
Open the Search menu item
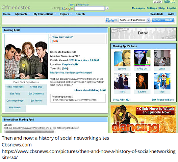(80, 14)
